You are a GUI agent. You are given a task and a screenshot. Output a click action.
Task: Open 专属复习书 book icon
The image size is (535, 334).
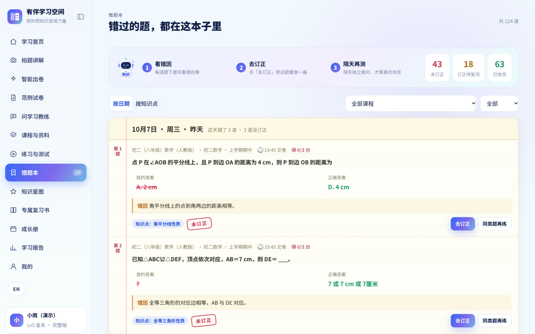tap(13, 210)
